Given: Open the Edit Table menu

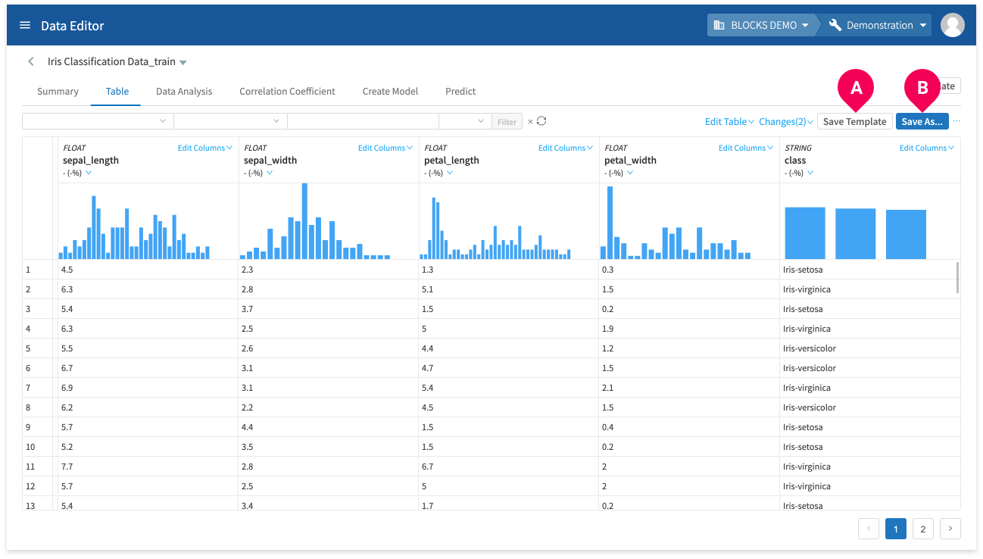Looking at the screenshot, I should coord(729,121).
